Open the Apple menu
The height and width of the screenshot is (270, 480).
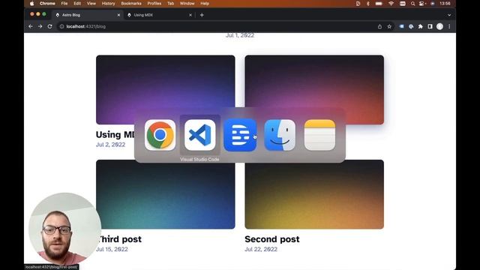pos(31,4)
